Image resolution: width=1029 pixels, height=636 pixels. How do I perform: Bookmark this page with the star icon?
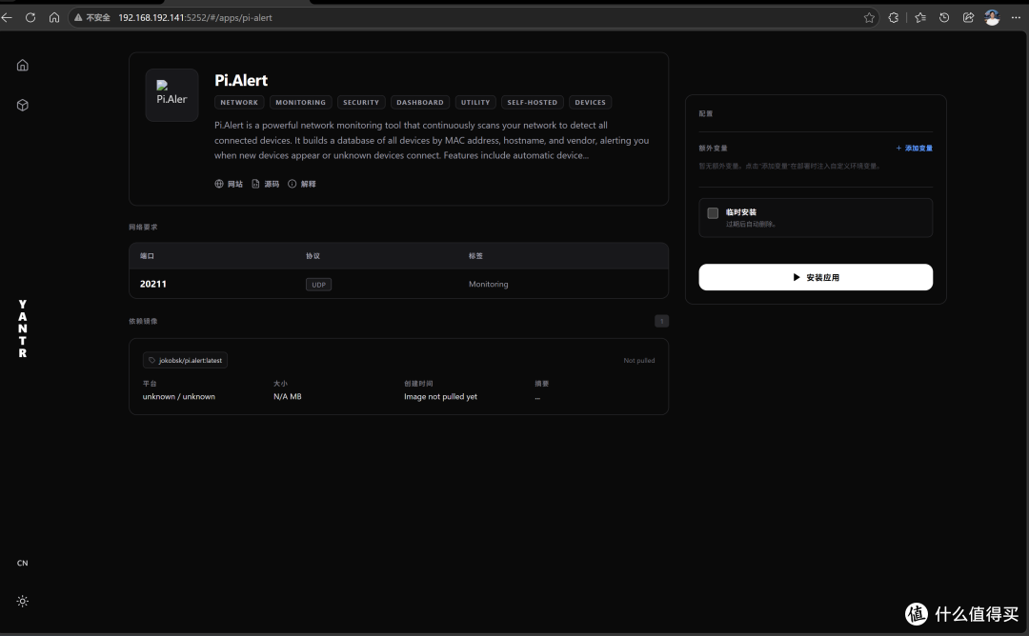[869, 18]
